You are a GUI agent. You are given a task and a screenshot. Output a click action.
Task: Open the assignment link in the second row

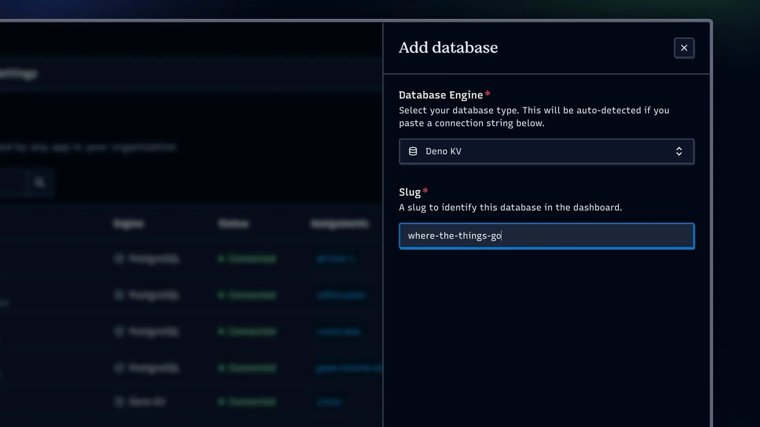[340, 295]
